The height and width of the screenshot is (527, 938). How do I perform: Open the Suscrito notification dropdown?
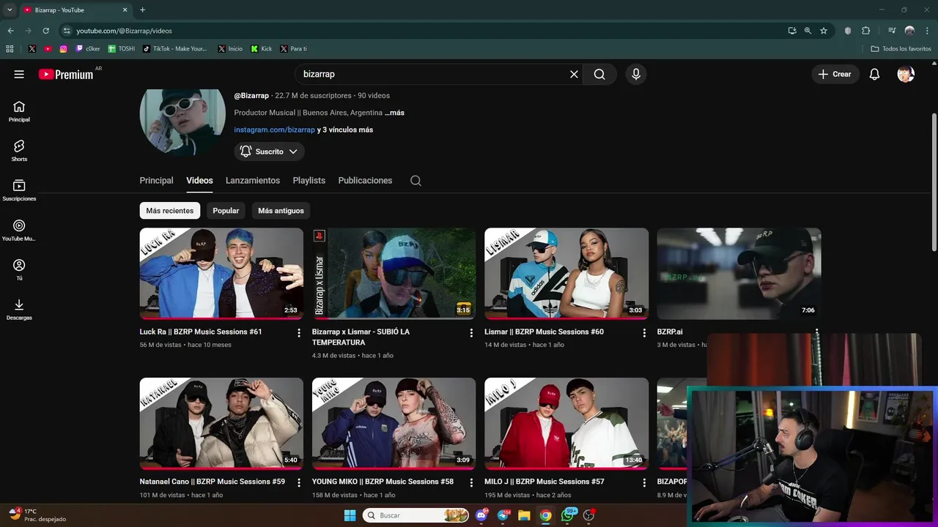tap(269, 152)
